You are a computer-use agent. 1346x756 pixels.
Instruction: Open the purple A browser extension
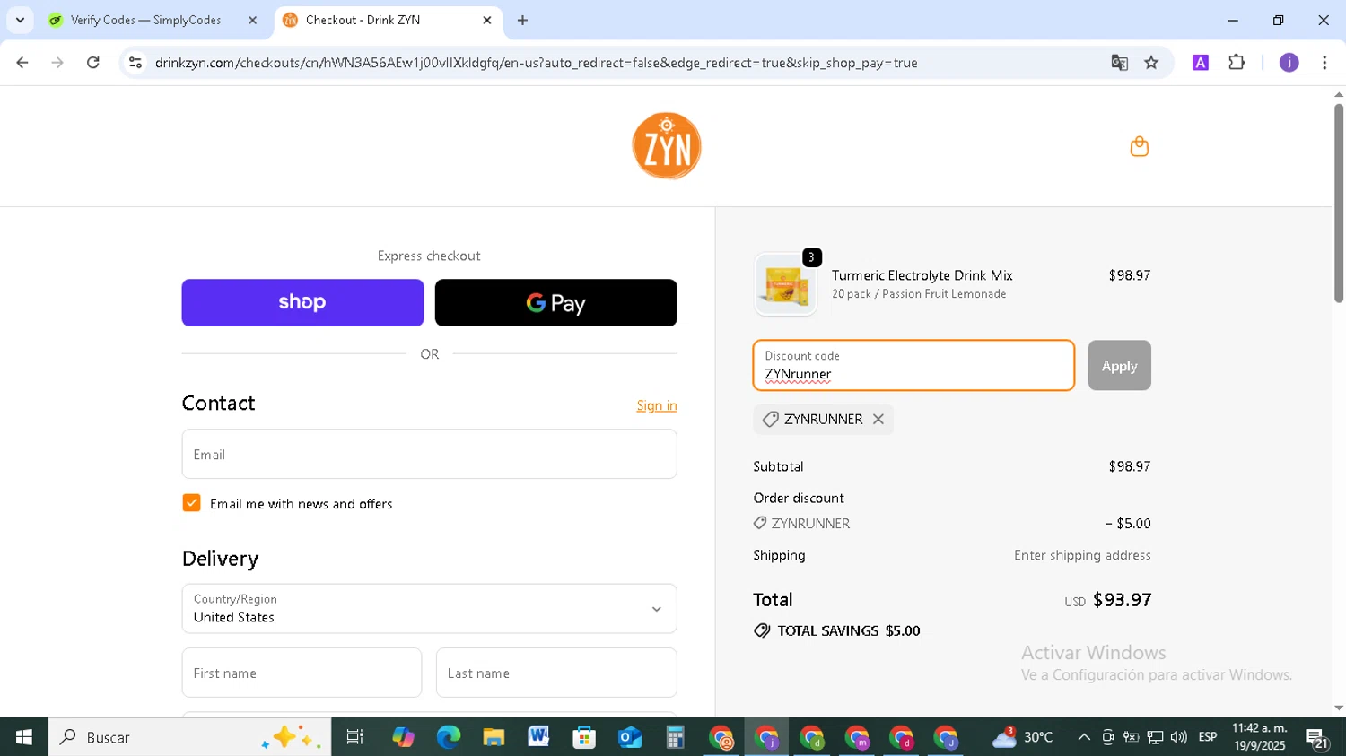(1200, 63)
